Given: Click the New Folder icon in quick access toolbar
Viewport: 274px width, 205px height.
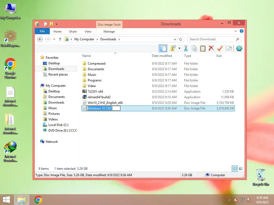Looking at the screenshot, I should coord(51,24).
